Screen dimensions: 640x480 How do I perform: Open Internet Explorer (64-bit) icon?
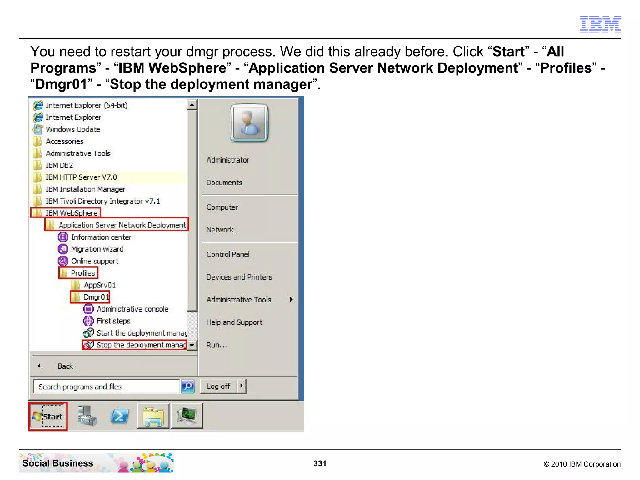point(38,105)
